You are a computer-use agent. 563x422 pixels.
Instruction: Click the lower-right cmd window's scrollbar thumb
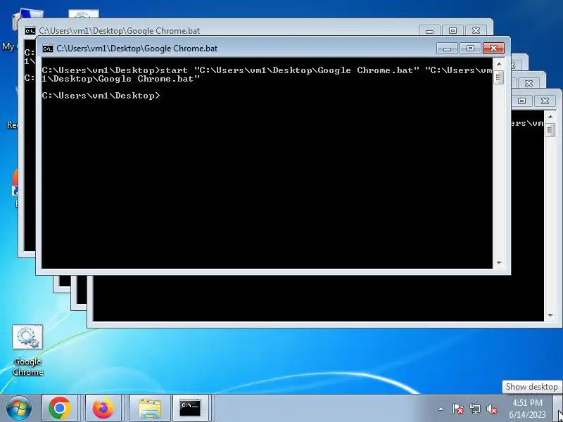(x=550, y=130)
